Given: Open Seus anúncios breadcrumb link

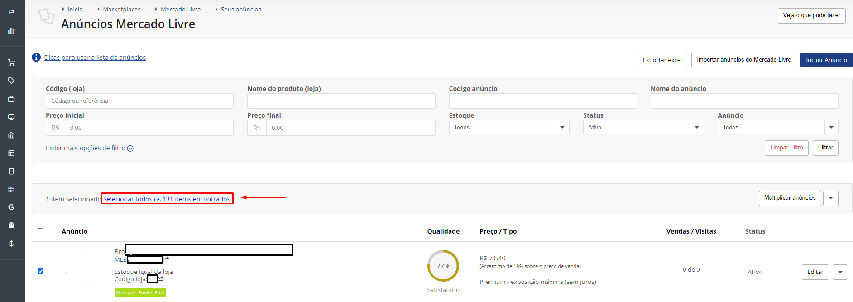Looking at the screenshot, I should click(x=241, y=9).
